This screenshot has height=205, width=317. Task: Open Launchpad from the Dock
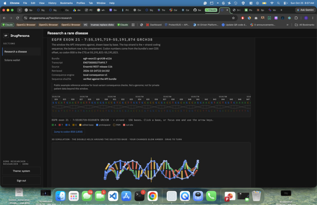74,196
